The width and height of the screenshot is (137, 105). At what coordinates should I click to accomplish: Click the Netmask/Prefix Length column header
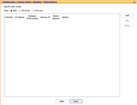pyautogui.click(x=32, y=17)
